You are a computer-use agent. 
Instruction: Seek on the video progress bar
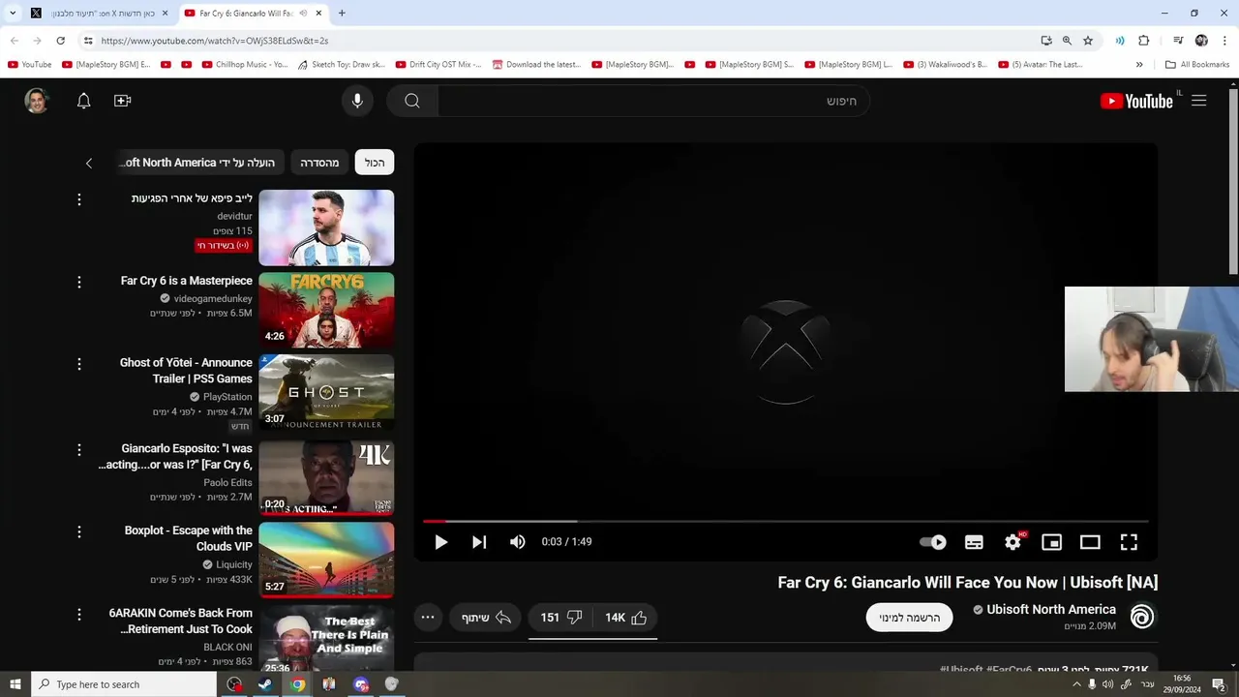pyautogui.click(x=786, y=522)
